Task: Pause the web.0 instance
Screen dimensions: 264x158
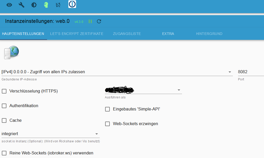Action: click(x=90, y=21)
